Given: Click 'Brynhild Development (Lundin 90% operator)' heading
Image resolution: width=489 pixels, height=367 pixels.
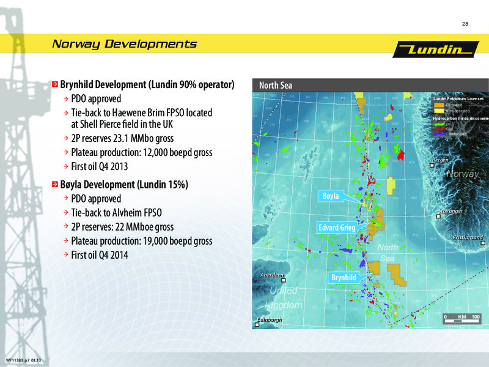Looking at the screenshot, I should [x=147, y=84].
